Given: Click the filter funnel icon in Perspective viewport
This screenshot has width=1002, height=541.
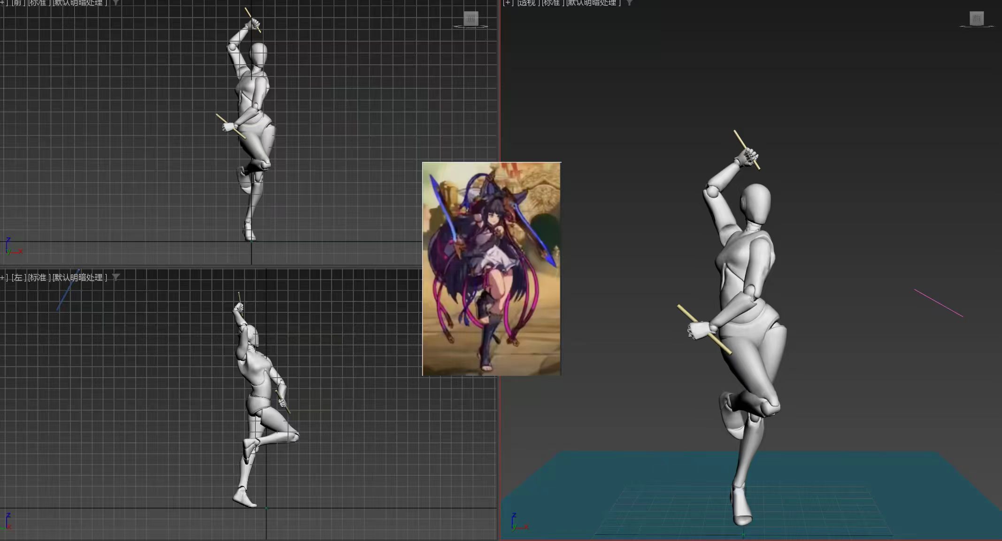Looking at the screenshot, I should [630, 3].
